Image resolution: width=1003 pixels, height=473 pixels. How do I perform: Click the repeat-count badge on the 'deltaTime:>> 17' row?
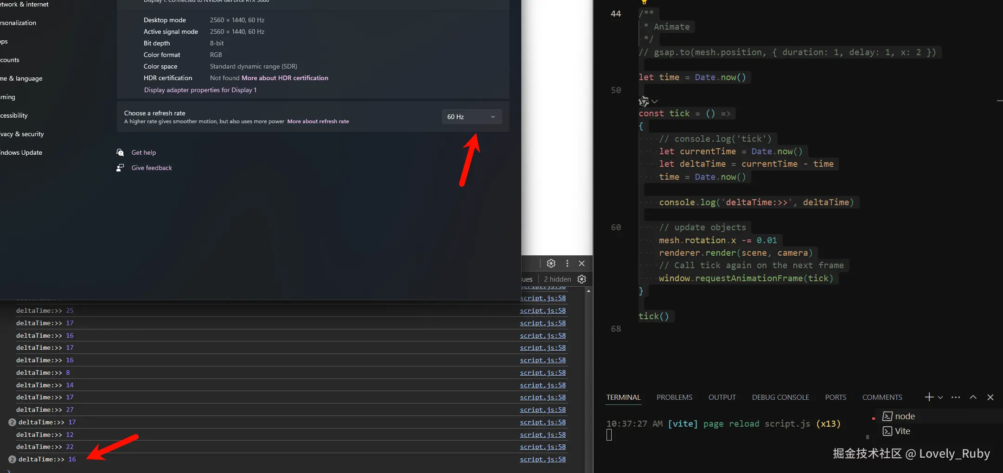click(13, 422)
